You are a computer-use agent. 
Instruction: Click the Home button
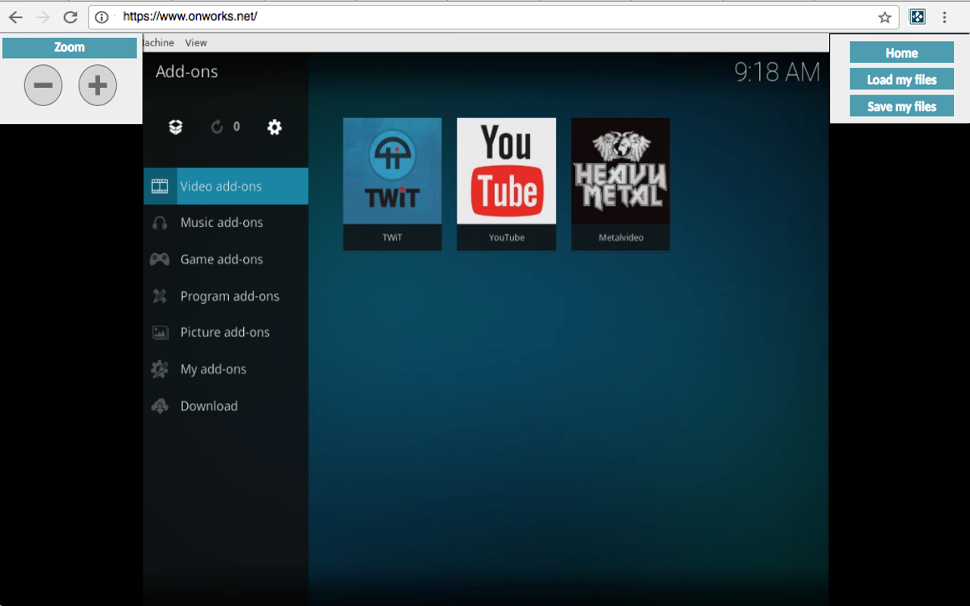click(x=902, y=52)
